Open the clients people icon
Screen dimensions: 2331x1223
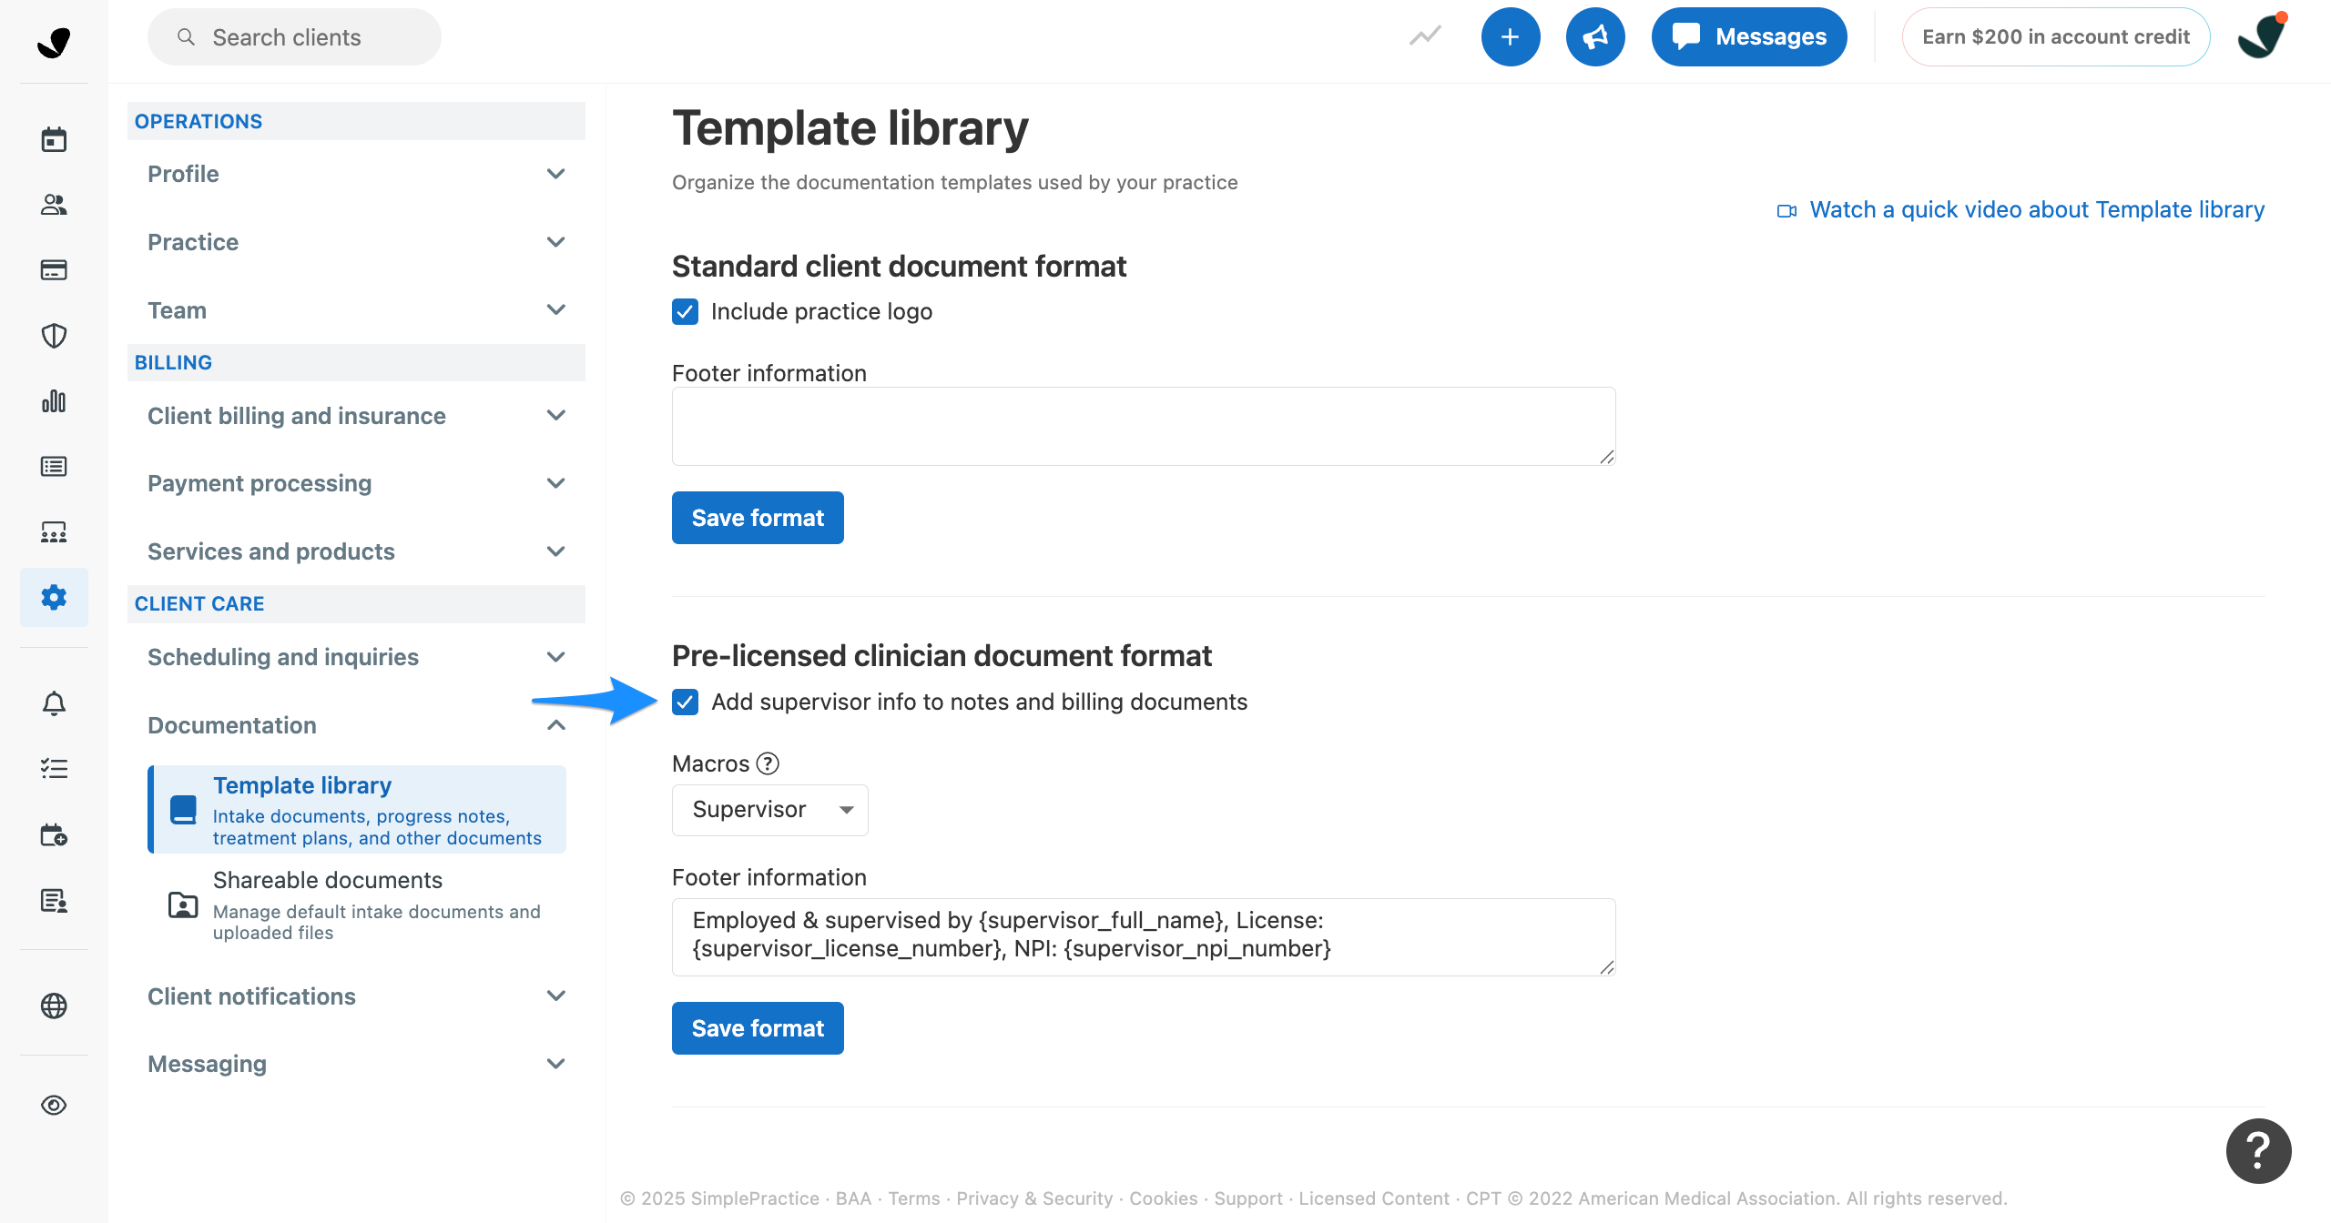(x=54, y=205)
